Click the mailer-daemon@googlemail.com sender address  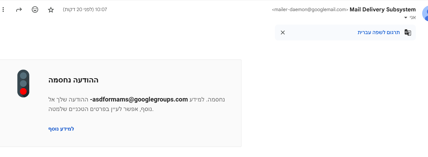310,10
